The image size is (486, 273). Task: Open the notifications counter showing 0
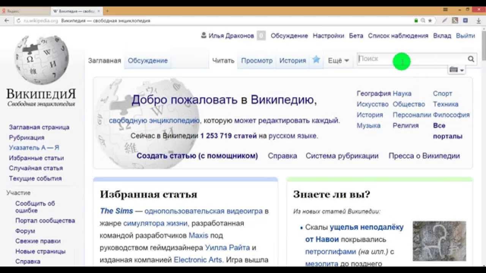pyautogui.click(x=261, y=36)
